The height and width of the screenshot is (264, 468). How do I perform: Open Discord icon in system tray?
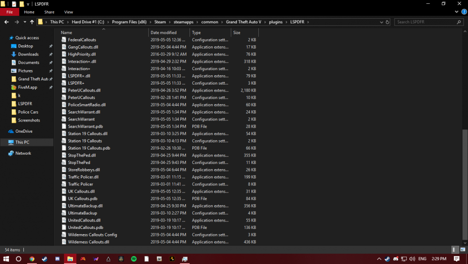(x=396, y=259)
